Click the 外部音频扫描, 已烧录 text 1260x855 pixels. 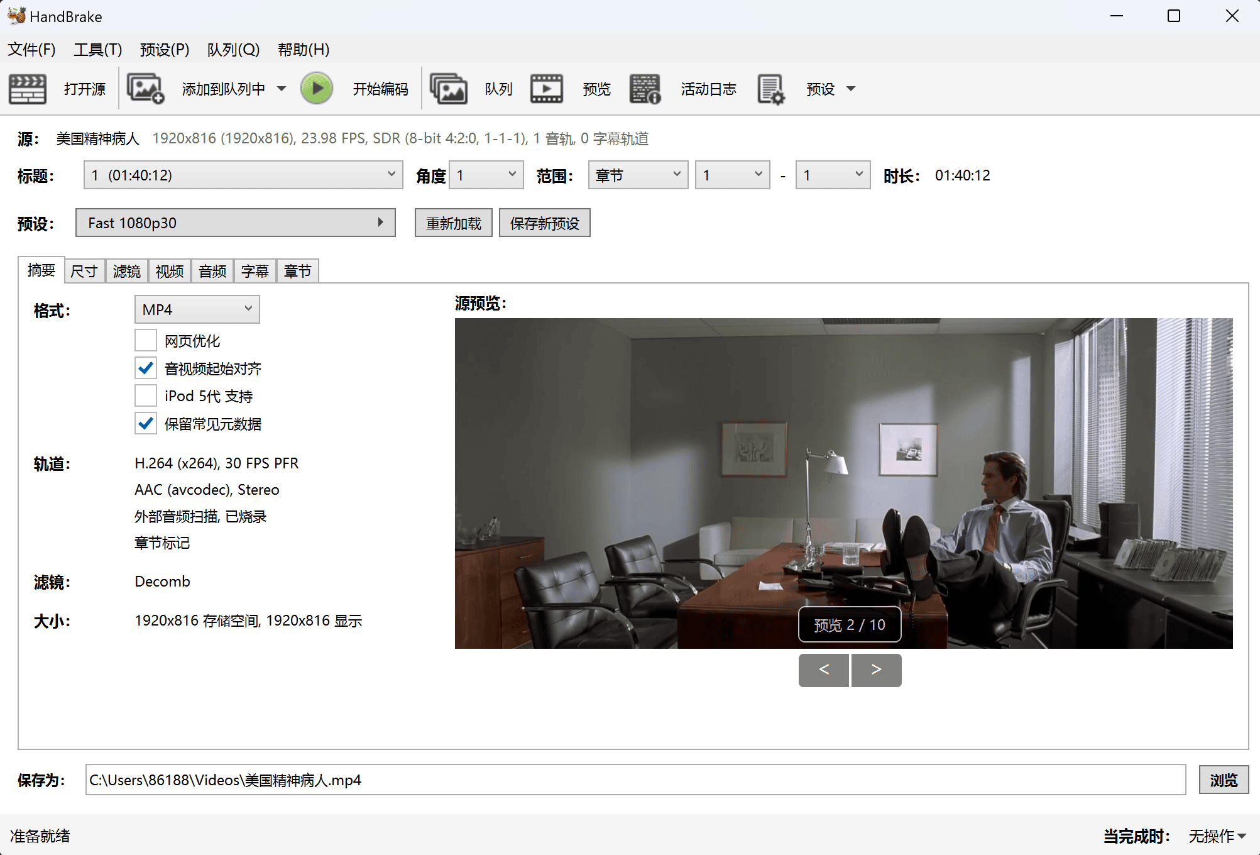coord(200,516)
